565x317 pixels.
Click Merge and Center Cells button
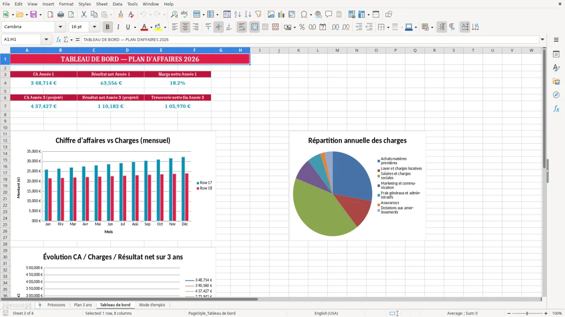(255, 27)
